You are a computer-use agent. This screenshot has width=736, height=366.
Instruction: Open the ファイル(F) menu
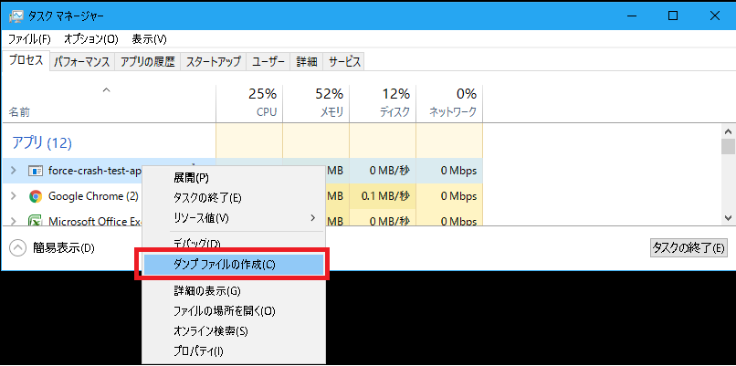point(29,39)
